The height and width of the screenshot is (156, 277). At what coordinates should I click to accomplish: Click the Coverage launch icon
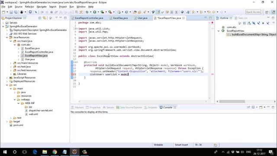[102, 12]
